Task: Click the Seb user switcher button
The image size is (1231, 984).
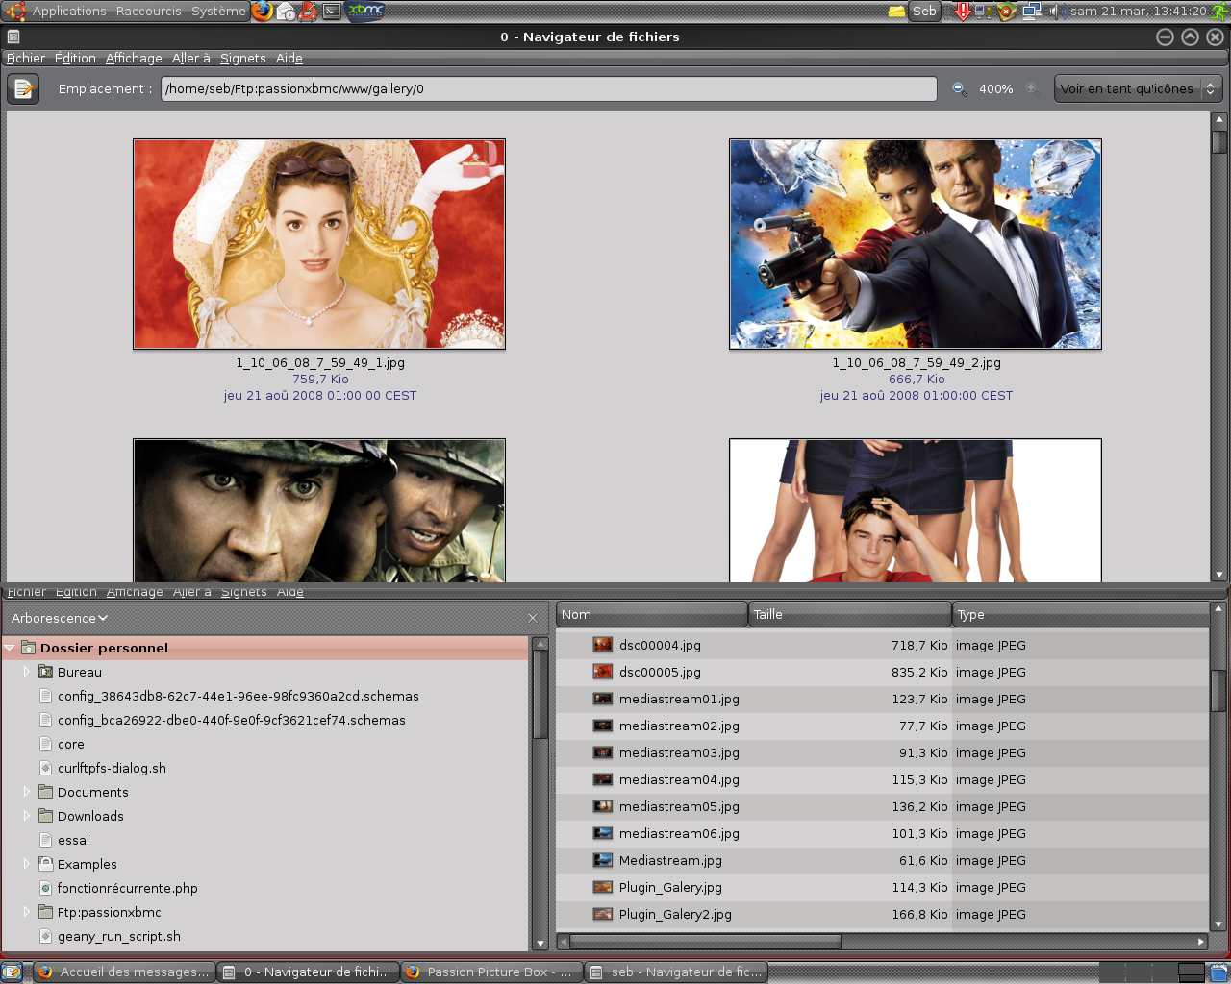Action: 924,11
